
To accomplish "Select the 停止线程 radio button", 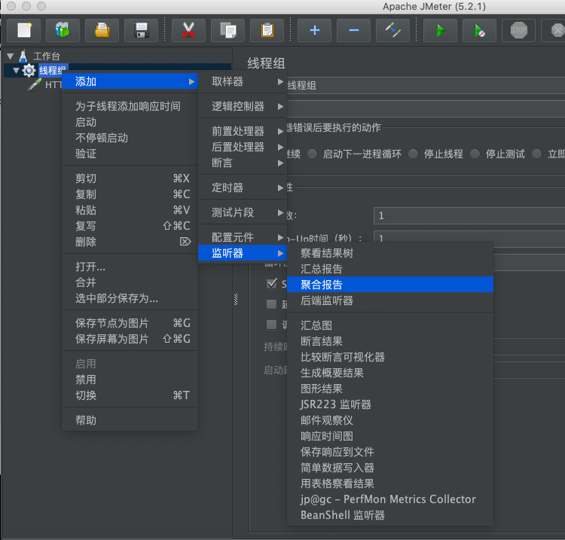I will 413,154.
